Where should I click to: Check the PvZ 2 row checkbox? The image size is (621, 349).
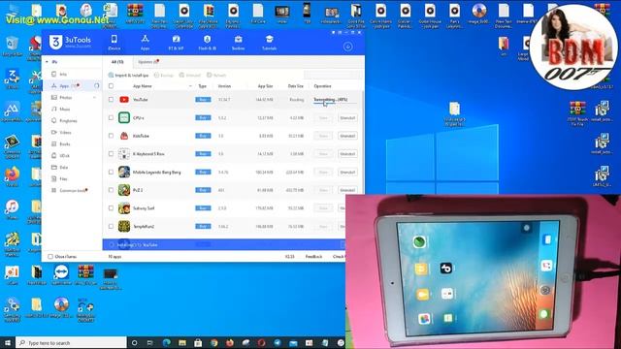click(111, 190)
